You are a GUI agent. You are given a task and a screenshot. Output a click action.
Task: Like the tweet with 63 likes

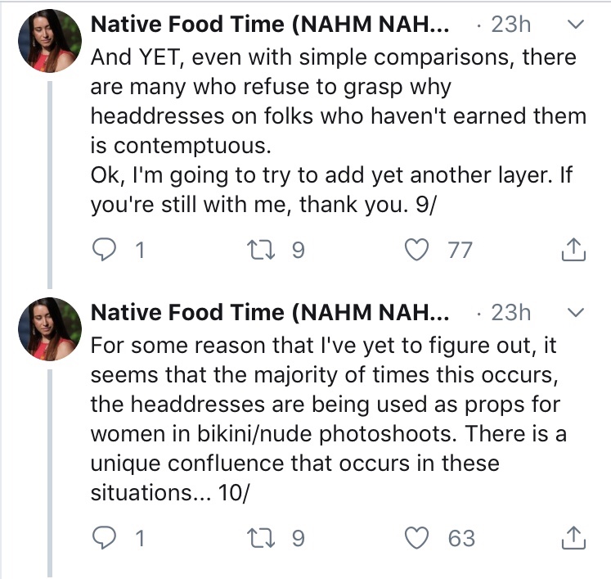418,537
